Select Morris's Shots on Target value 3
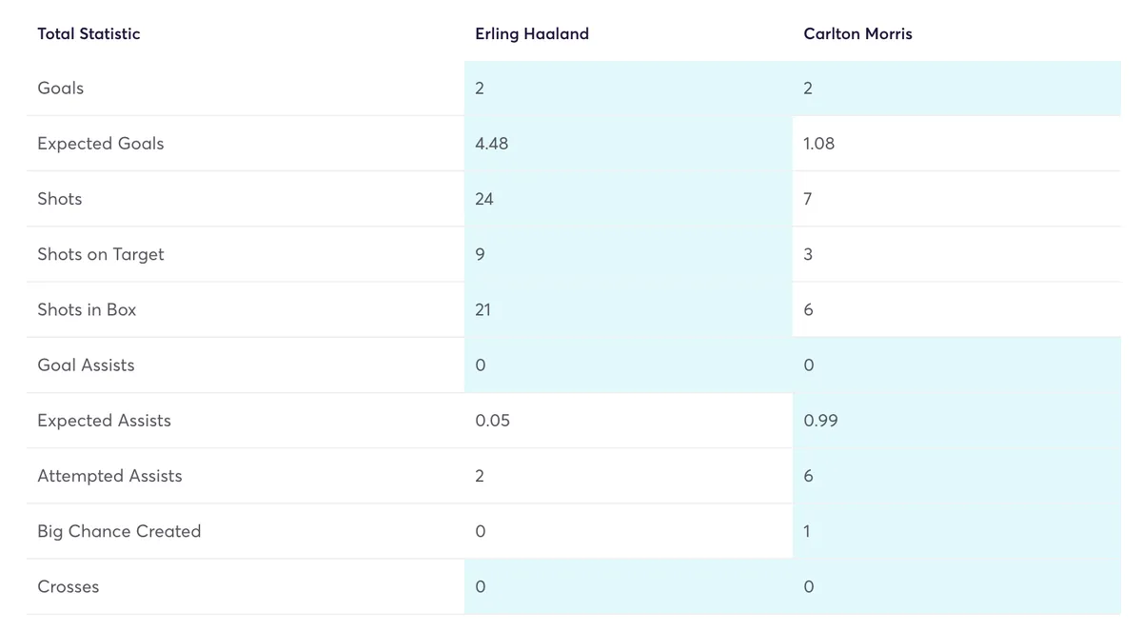The height and width of the screenshot is (631, 1142). tap(808, 254)
